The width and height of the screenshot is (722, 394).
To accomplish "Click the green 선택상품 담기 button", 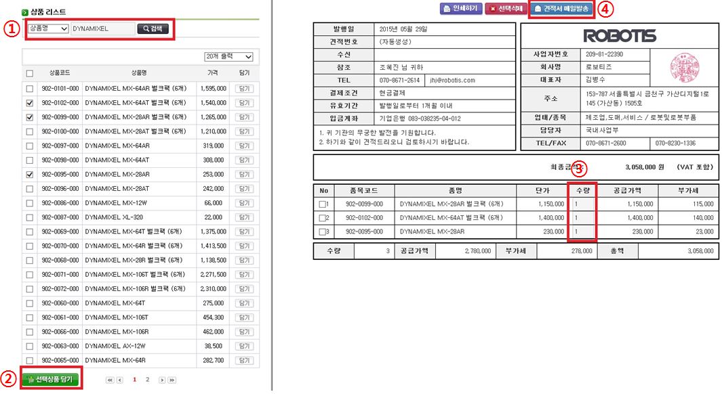I will [50, 379].
